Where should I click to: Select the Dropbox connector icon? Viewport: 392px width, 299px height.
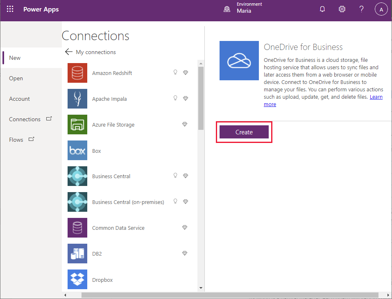77,279
